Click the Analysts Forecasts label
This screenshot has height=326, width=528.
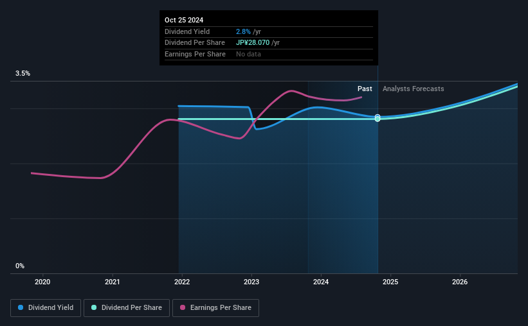[413, 89]
